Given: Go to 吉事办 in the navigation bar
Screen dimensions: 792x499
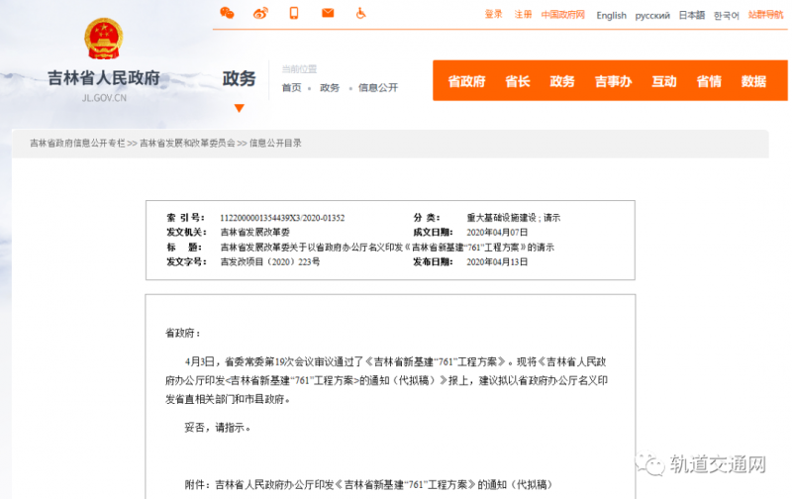Looking at the screenshot, I should [x=613, y=81].
